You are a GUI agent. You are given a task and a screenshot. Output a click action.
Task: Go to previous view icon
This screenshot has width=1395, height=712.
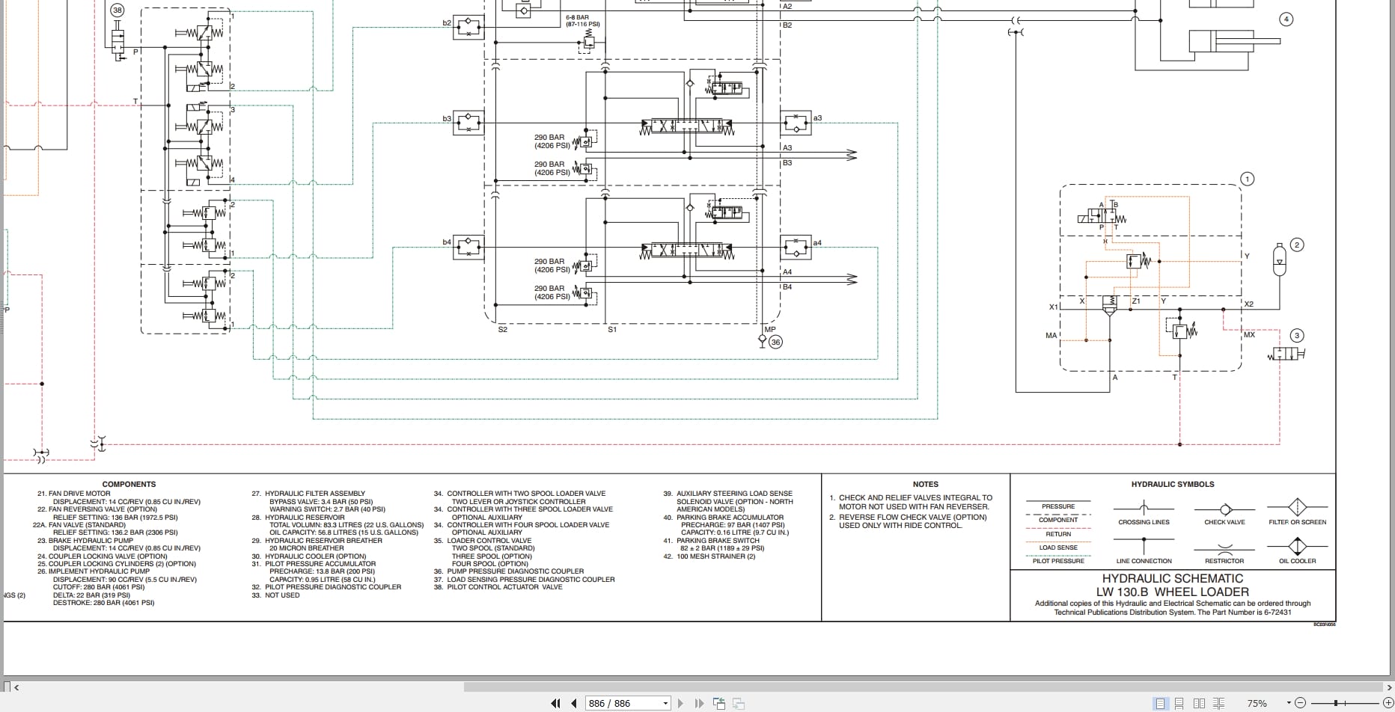(719, 703)
